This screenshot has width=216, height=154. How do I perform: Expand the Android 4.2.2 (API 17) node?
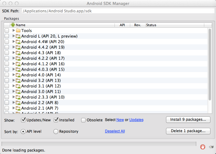tap(14, 58)
